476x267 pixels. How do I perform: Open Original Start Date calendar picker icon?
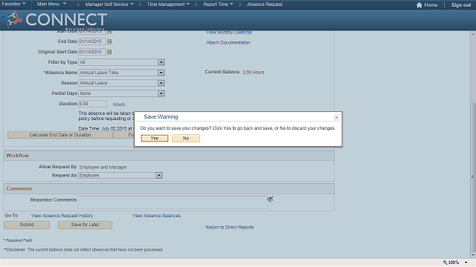109,52
